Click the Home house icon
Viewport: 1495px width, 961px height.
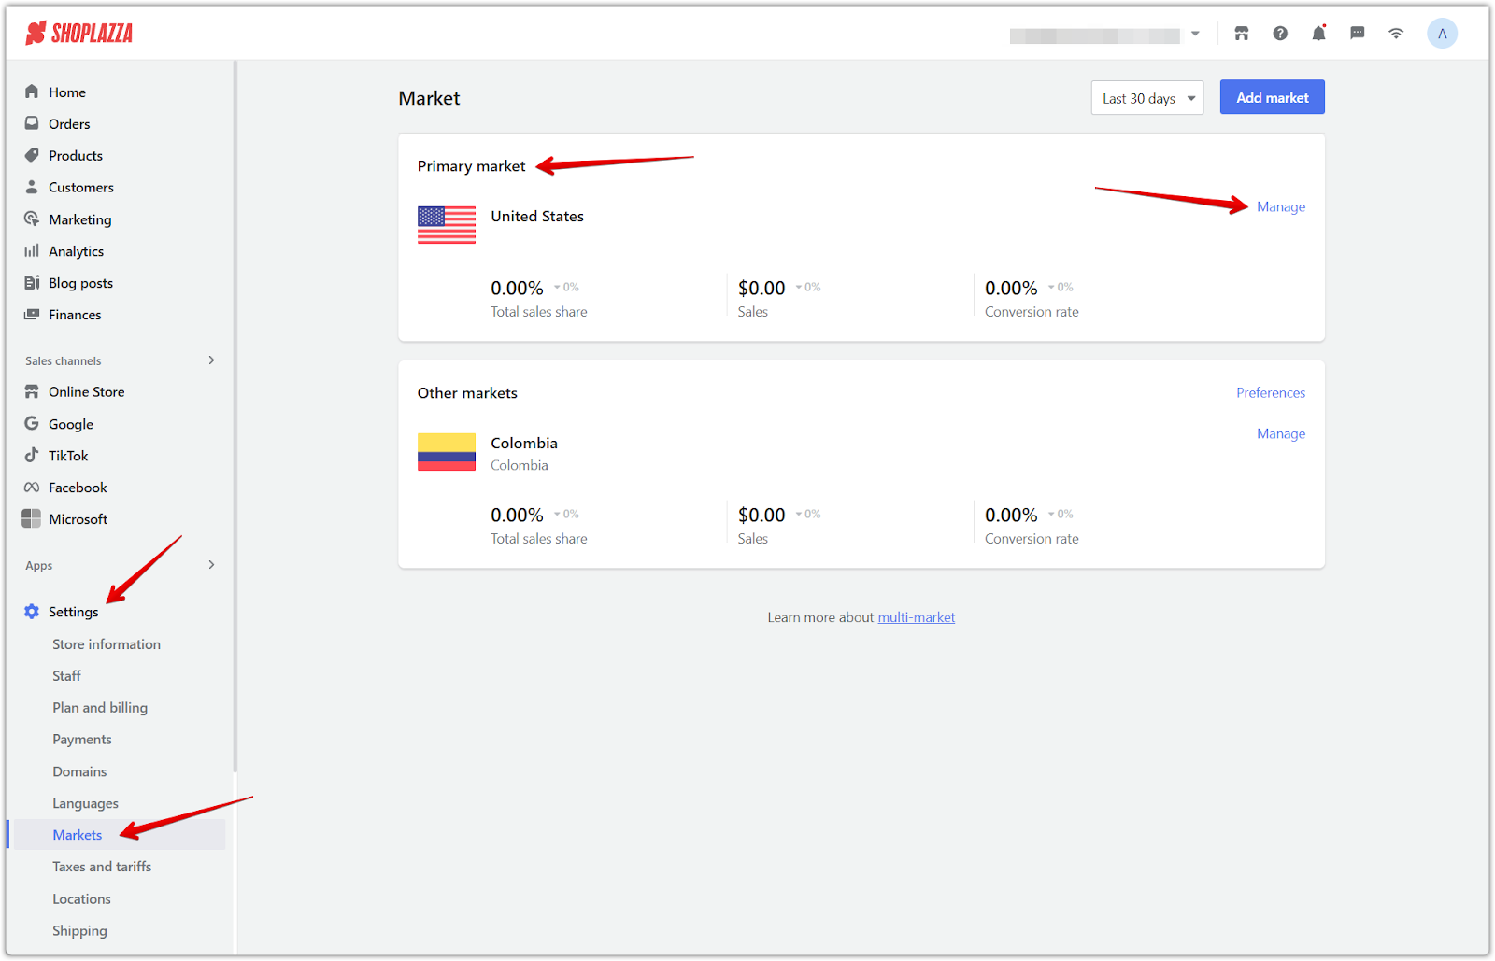[32, 92]
